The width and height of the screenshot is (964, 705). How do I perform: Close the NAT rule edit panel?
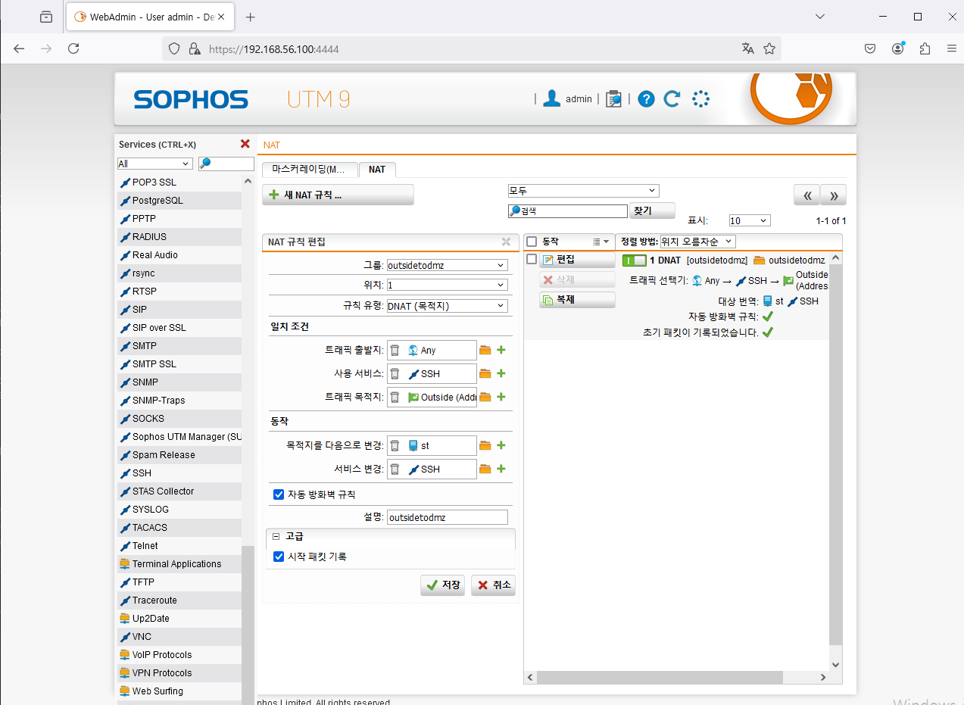coord(506,242)
